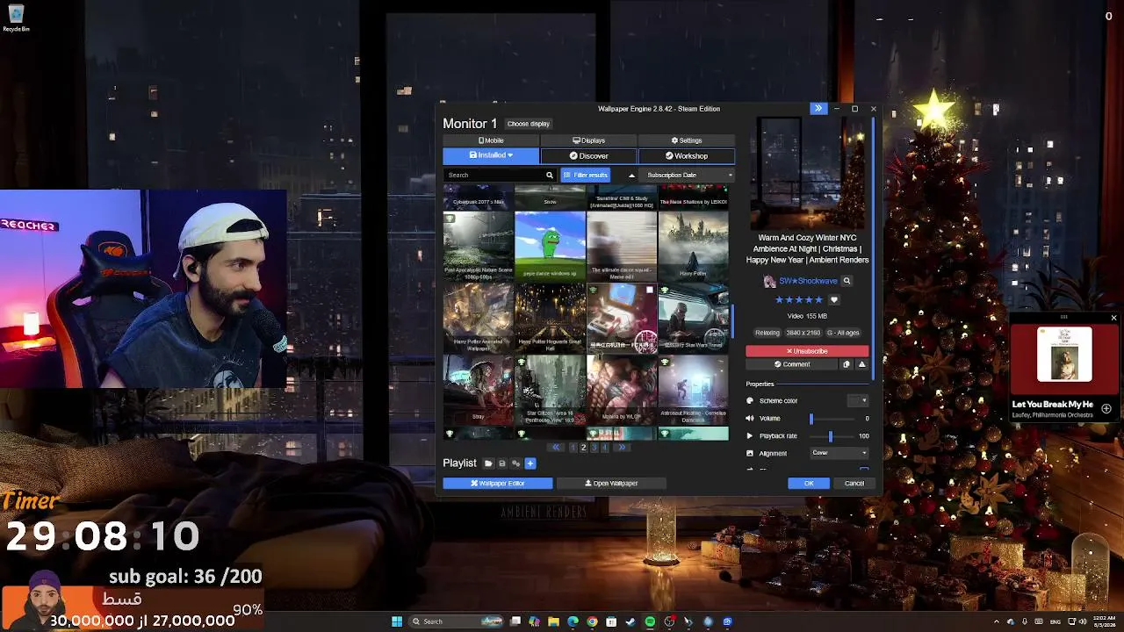Select the pepe dance windows xp wallpaper

(x=550, y=245)
